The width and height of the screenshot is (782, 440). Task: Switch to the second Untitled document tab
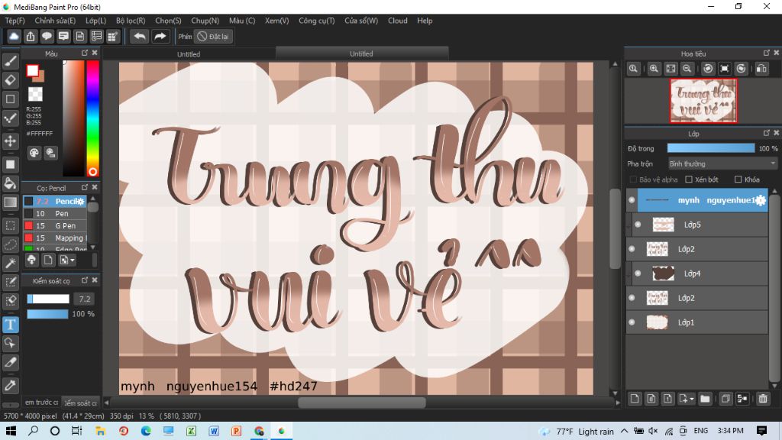coord(361,54)
